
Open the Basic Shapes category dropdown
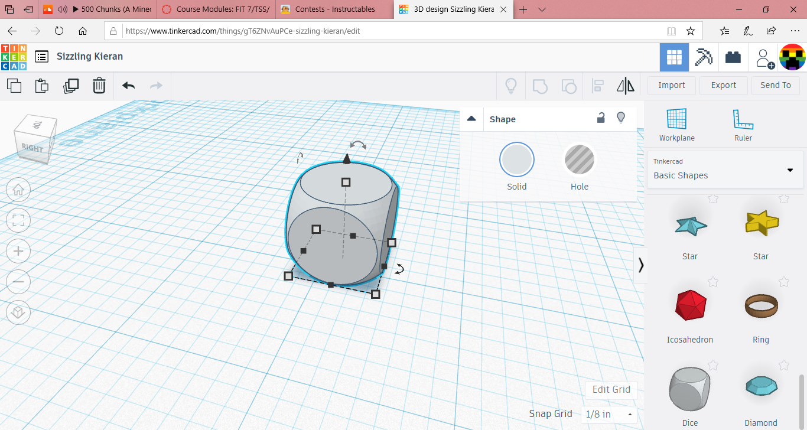click(x=726, y=170)
